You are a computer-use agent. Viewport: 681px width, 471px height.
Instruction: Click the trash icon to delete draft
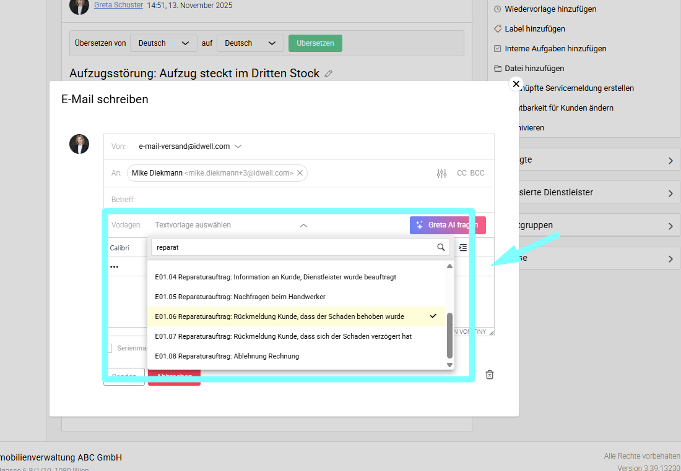(x=490, y=375)
